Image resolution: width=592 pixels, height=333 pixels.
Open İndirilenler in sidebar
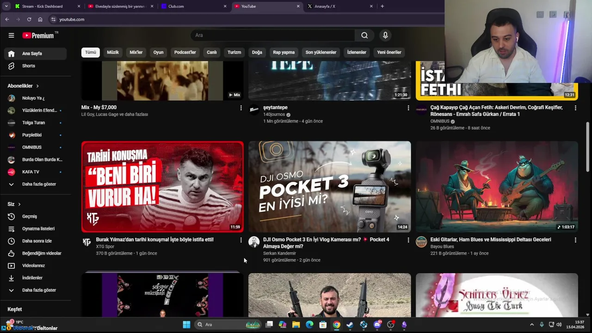point(35,278)
